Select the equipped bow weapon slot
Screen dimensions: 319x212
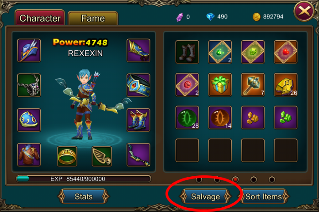138,155
